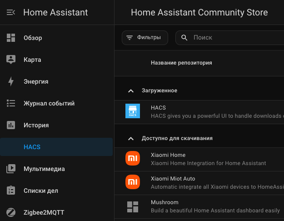Image resolution: width=284 pixels, height=221 pixels.
Task: Open the Мультимедиа sidebar item
Action: click(56, 169)
